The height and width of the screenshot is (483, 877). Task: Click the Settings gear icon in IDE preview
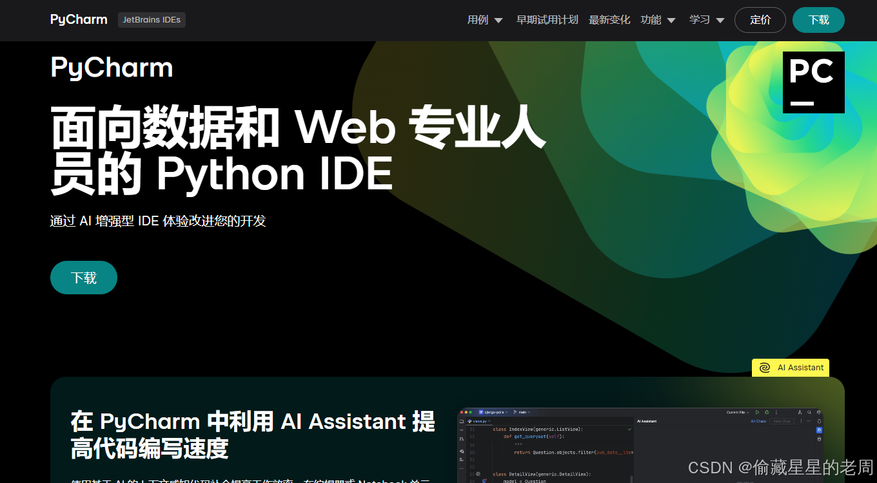point(819,412)
